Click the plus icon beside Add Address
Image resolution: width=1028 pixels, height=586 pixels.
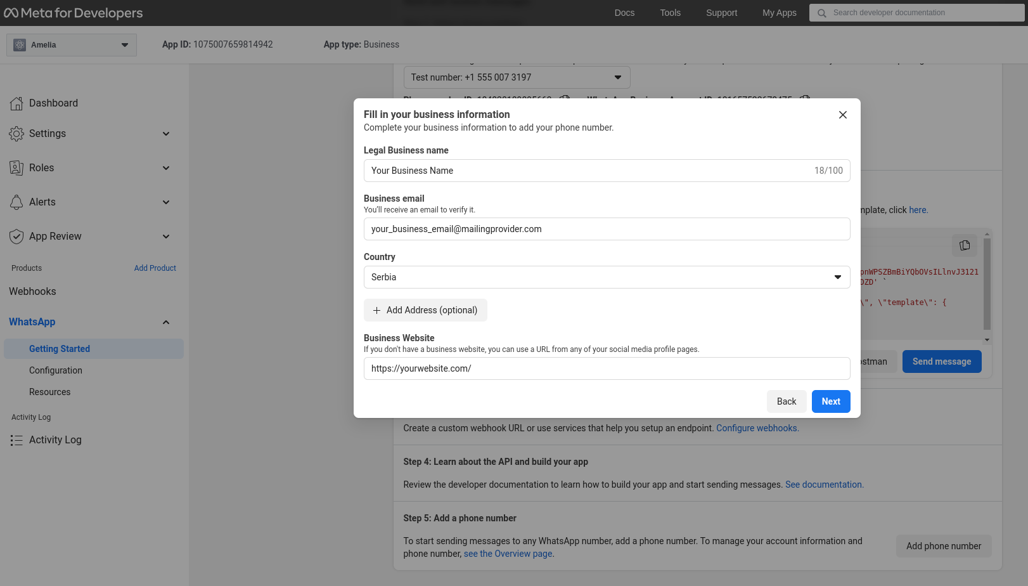(376, 310)
